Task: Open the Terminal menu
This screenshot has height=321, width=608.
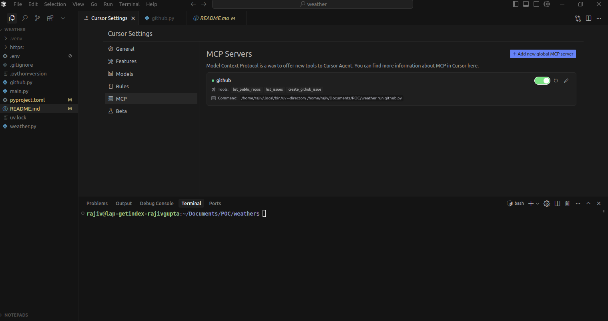Action: [129, 4]
